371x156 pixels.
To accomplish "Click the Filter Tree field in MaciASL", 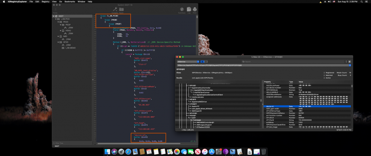I will (72, 143).
